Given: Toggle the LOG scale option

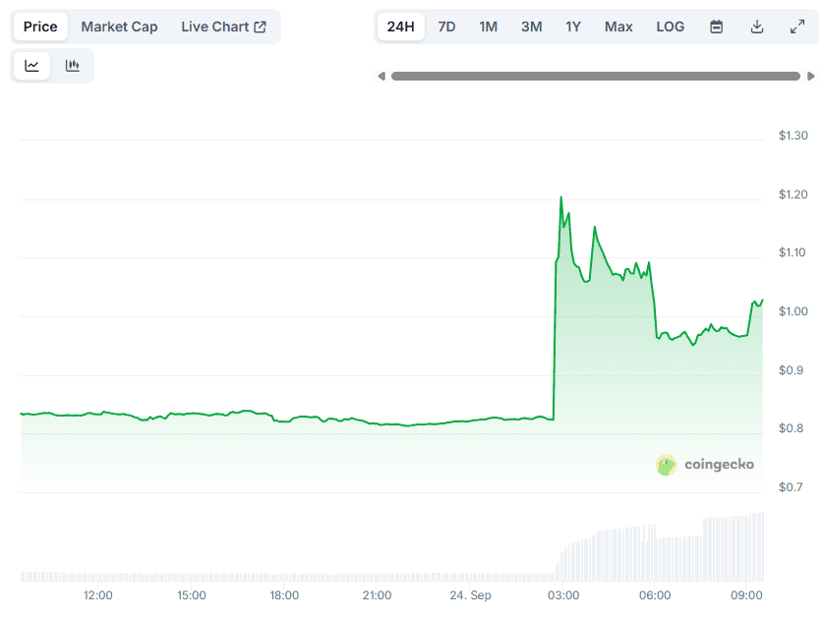Looking at the screenshot, I should pos(670,27).
